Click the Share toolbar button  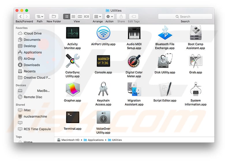pos(121,16)
